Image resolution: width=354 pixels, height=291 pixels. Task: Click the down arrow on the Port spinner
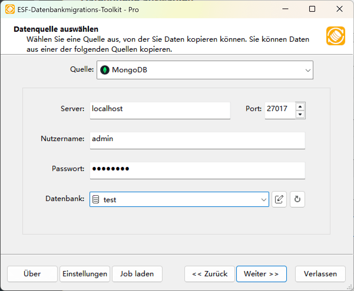coord(300,114)
